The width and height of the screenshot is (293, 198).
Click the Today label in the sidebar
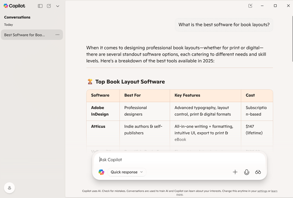click(x=8, y=25)
